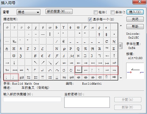Pick the double-struck ℂ symbol

pyautogui.click(x=107, y=41)
